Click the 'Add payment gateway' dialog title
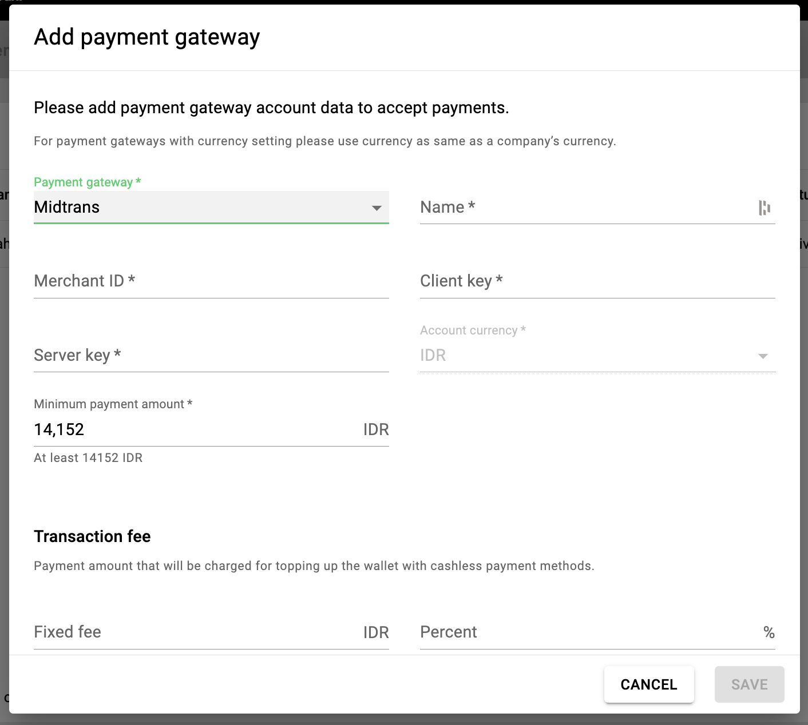Screen dimensions: 808x725 click(147, 37)
